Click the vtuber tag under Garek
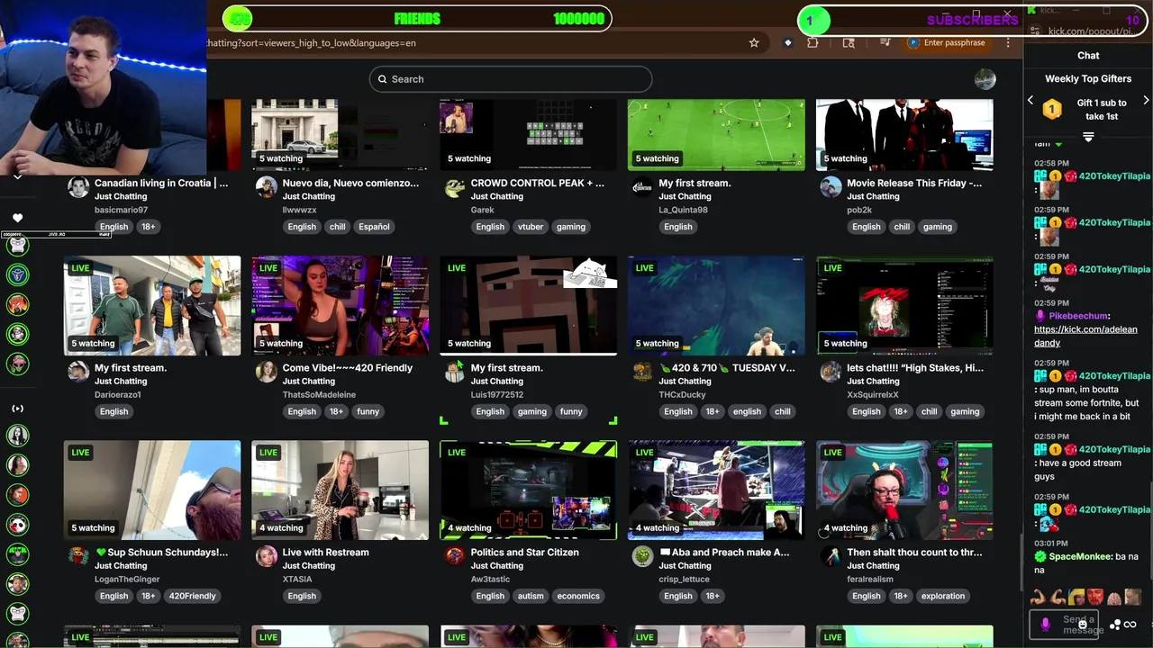Image resolution: width=1153 pixels, height=648 pixels. click(531, 227)
